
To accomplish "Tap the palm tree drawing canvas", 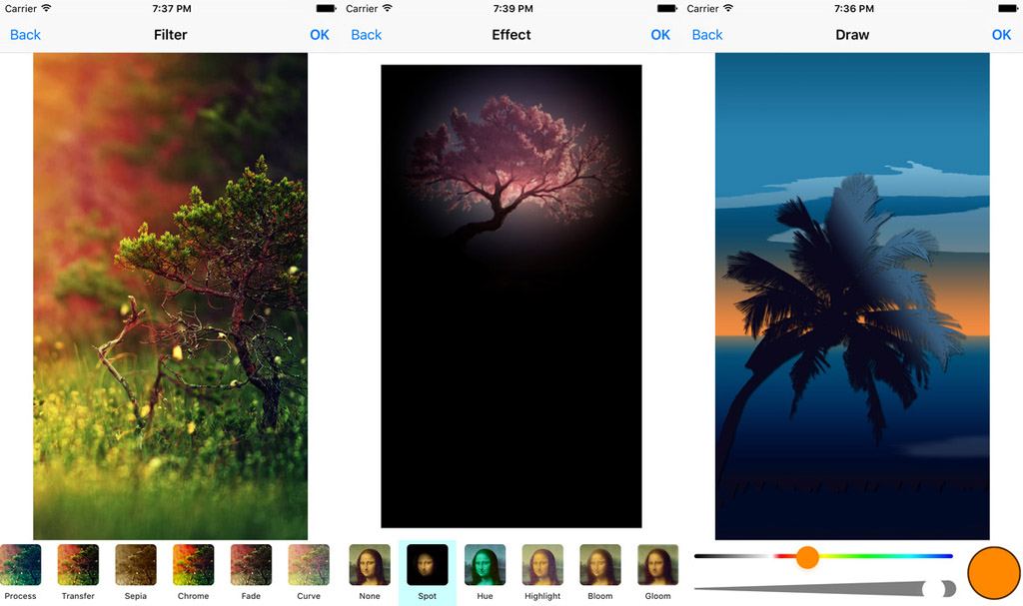I will pyautogui.click(x=852, y=297).
